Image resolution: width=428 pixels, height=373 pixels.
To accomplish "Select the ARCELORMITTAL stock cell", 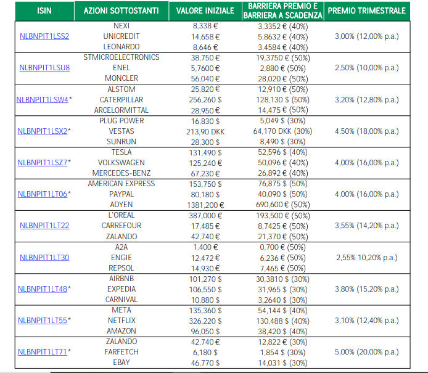I will point(121,110).
